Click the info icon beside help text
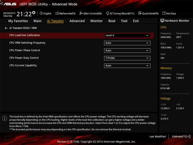Viewport: 193px width, 145px height. coord(5,118)
